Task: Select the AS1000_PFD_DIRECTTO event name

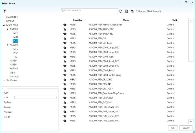Action: pyautogui.click(x=101, y=98)
